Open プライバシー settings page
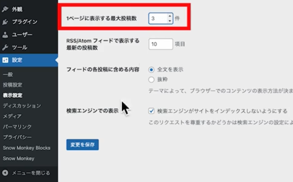The image size is (293, 182). (17, 137)
